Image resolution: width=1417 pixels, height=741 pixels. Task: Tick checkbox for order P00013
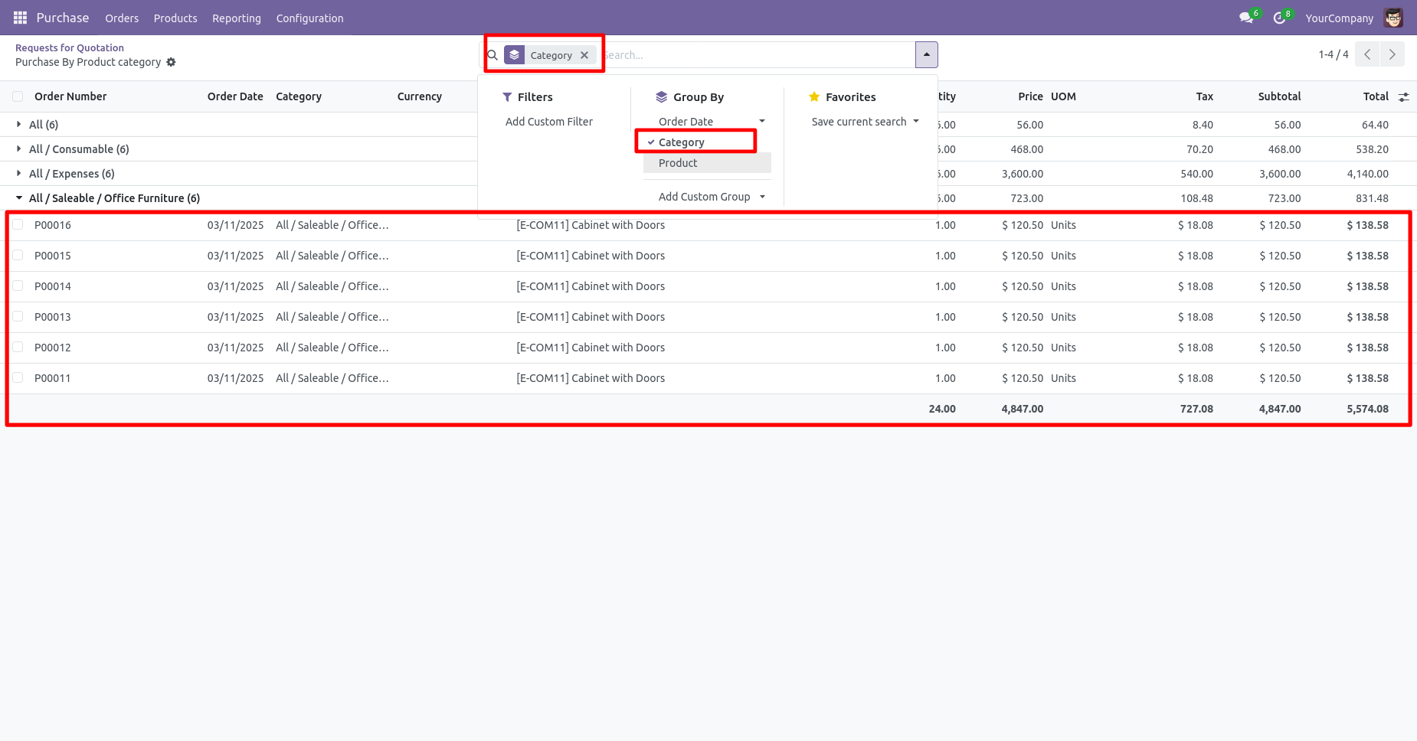[x=18, y=317]
